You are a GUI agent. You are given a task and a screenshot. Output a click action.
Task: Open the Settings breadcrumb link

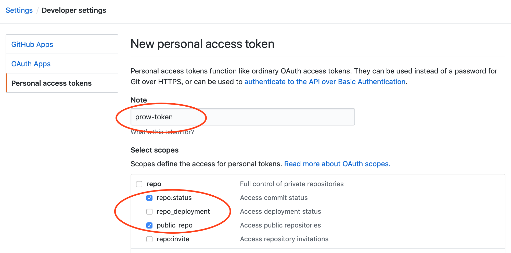pos(19,10)
